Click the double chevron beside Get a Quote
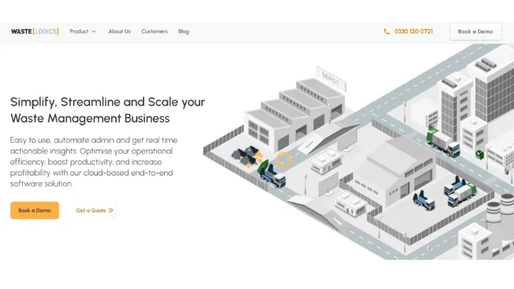 [111, 211]
